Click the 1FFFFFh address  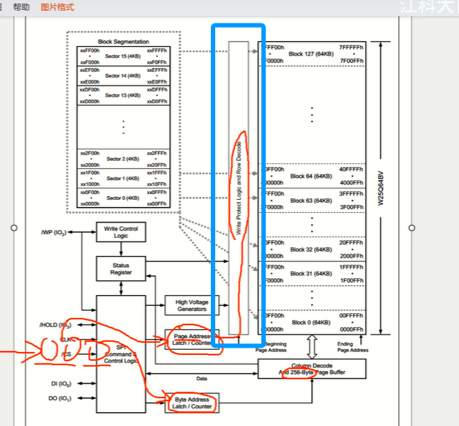(x=351, y=267)
